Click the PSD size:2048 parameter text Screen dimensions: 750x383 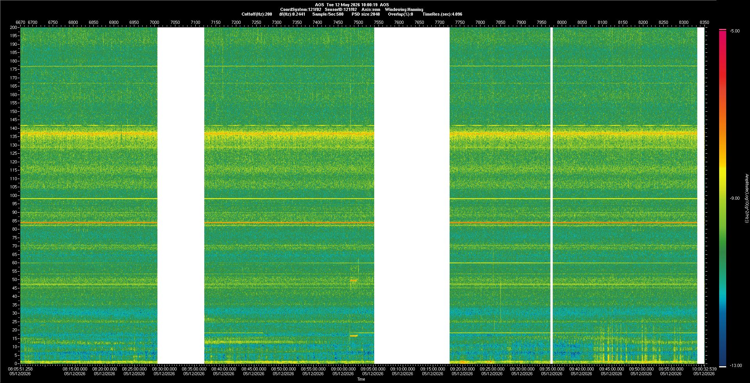pyautogui.click(x=366, y=14)
